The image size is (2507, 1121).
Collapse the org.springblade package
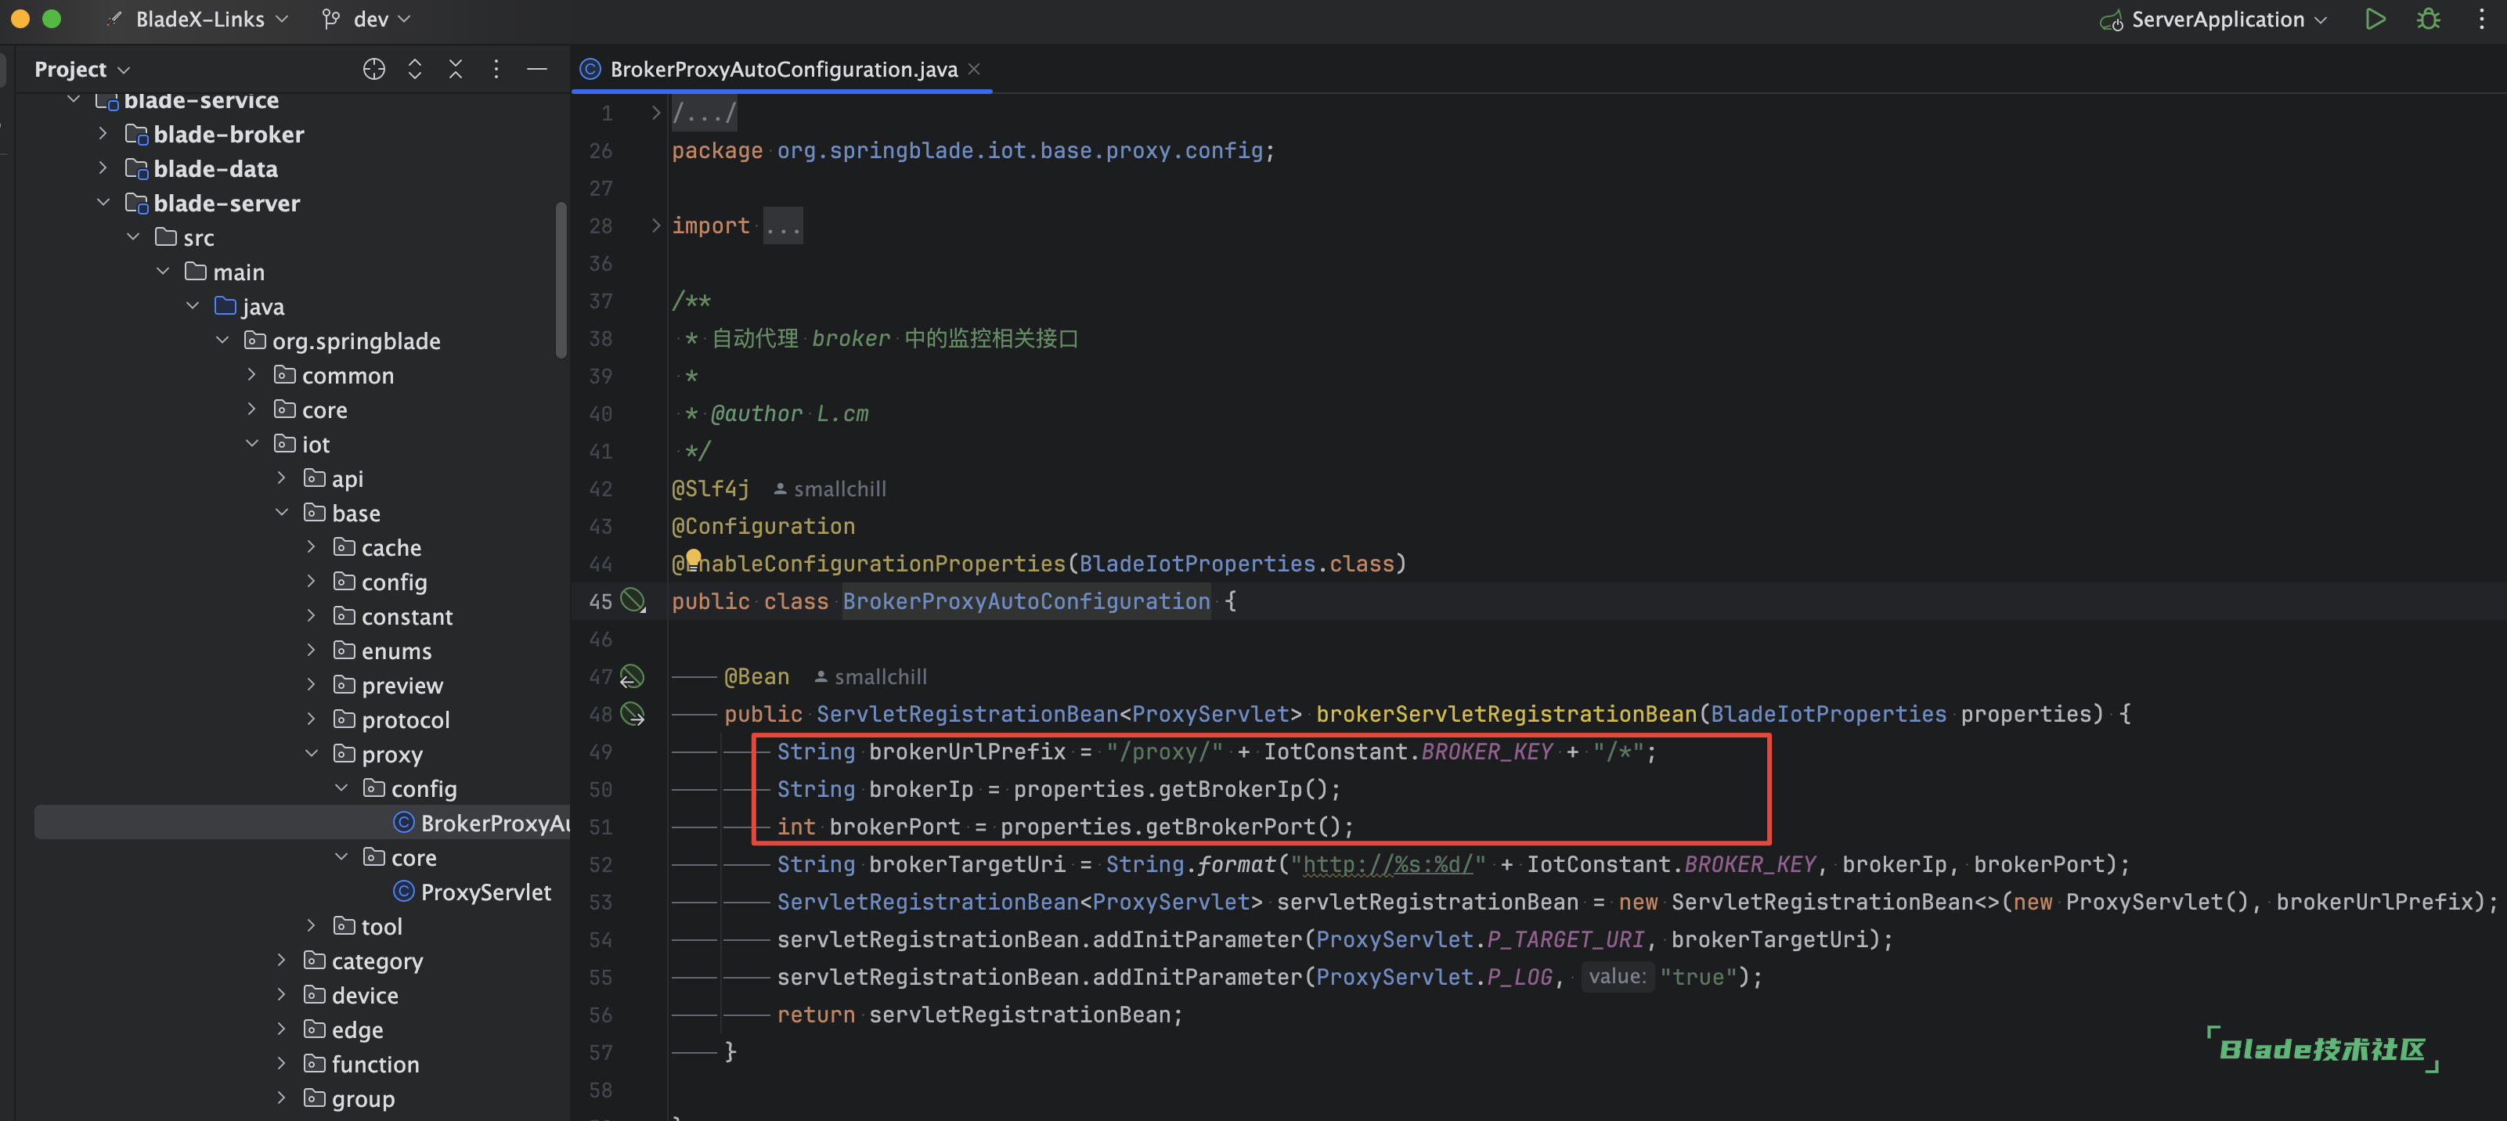tap(223, 340)
